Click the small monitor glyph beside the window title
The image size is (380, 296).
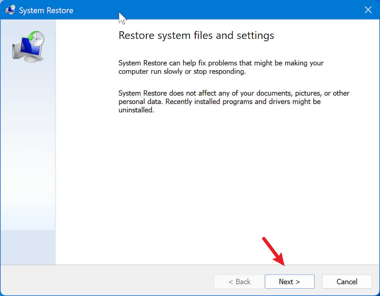point(10,10)
